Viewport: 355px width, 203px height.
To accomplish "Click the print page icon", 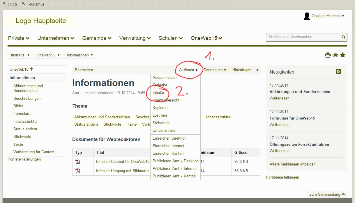I will [328, 55].
